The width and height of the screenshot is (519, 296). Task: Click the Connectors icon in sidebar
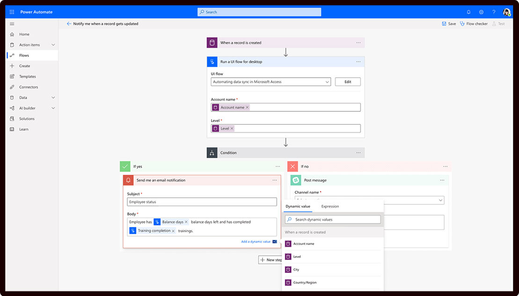12,87
